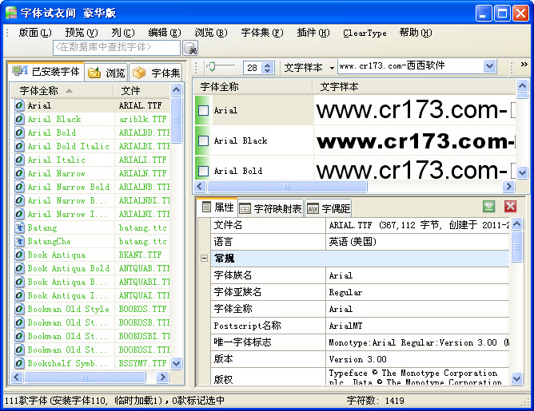Screen dimensions: 534x411
Task: Click the icon next to Bookman Old Style
Action: 19,309
